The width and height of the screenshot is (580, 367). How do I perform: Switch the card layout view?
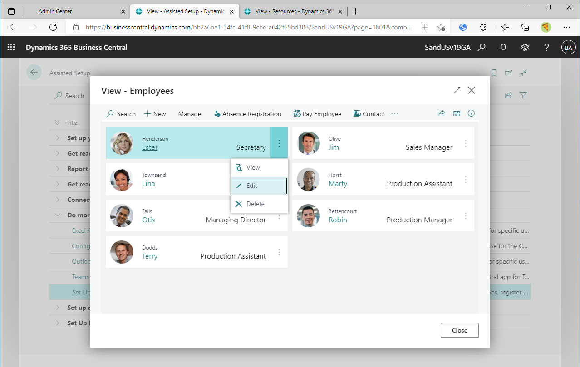coord(456,113)
